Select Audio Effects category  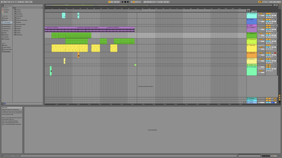(7, 24)
